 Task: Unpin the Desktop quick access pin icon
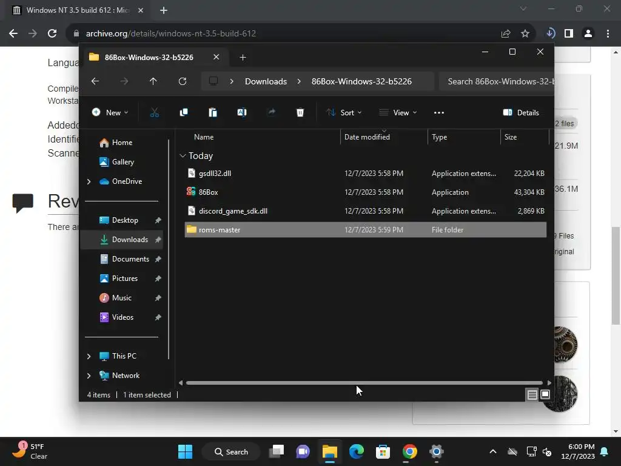158,220
